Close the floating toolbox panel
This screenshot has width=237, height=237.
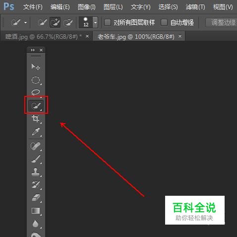point(41,50)
